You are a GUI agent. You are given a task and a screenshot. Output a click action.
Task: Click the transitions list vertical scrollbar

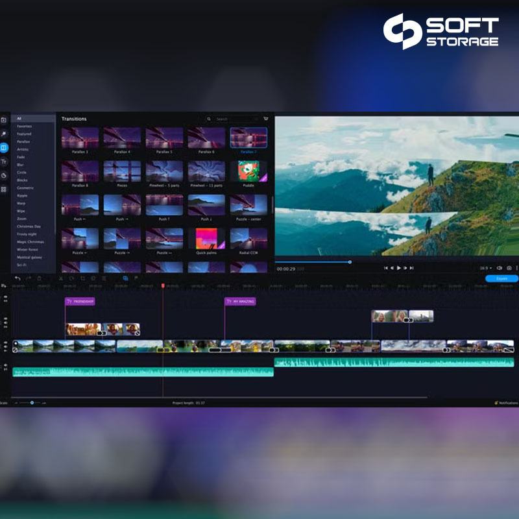272,205
